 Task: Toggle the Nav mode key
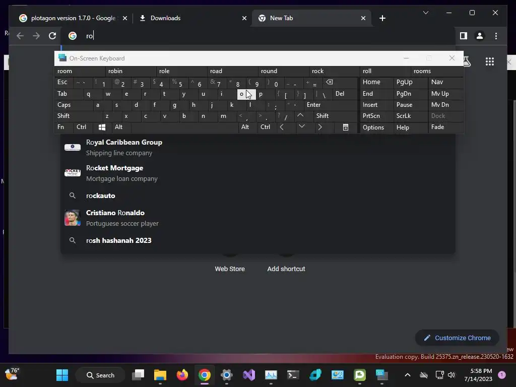(445, 82)
